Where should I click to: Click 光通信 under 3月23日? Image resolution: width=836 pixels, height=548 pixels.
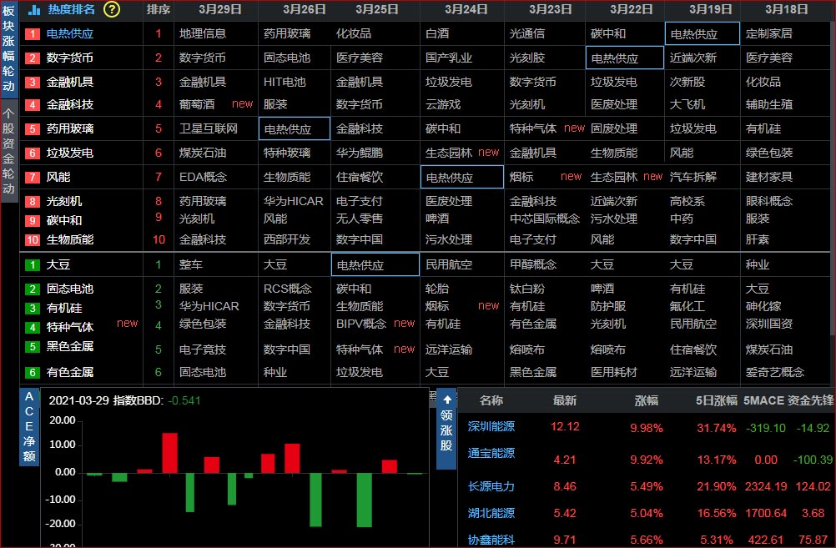526,33
